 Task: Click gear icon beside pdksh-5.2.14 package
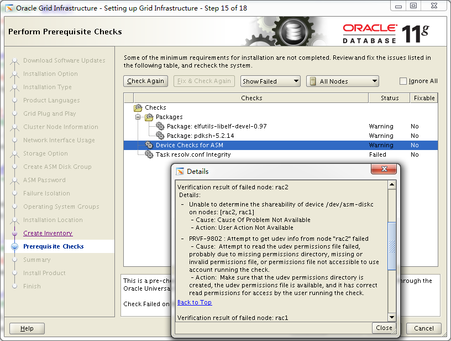pos(160,136)
